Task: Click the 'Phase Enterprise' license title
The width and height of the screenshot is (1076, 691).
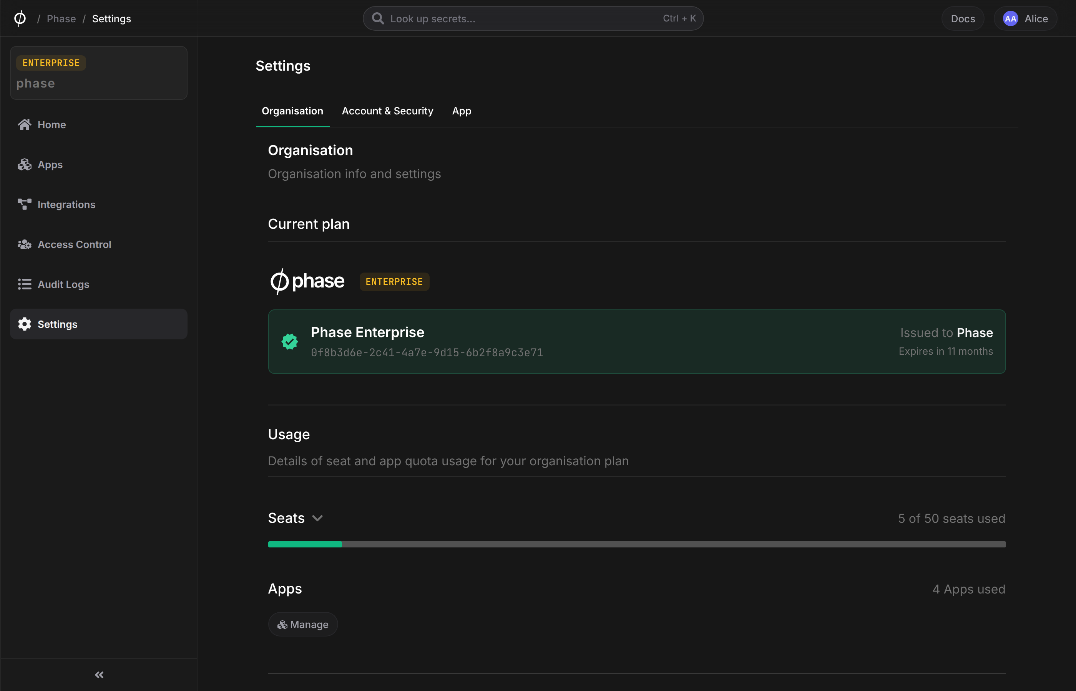Action: (x=367, y=332)
